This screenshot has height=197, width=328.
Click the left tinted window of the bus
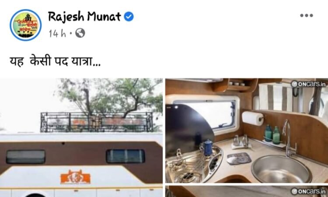(x=25, y=157)
